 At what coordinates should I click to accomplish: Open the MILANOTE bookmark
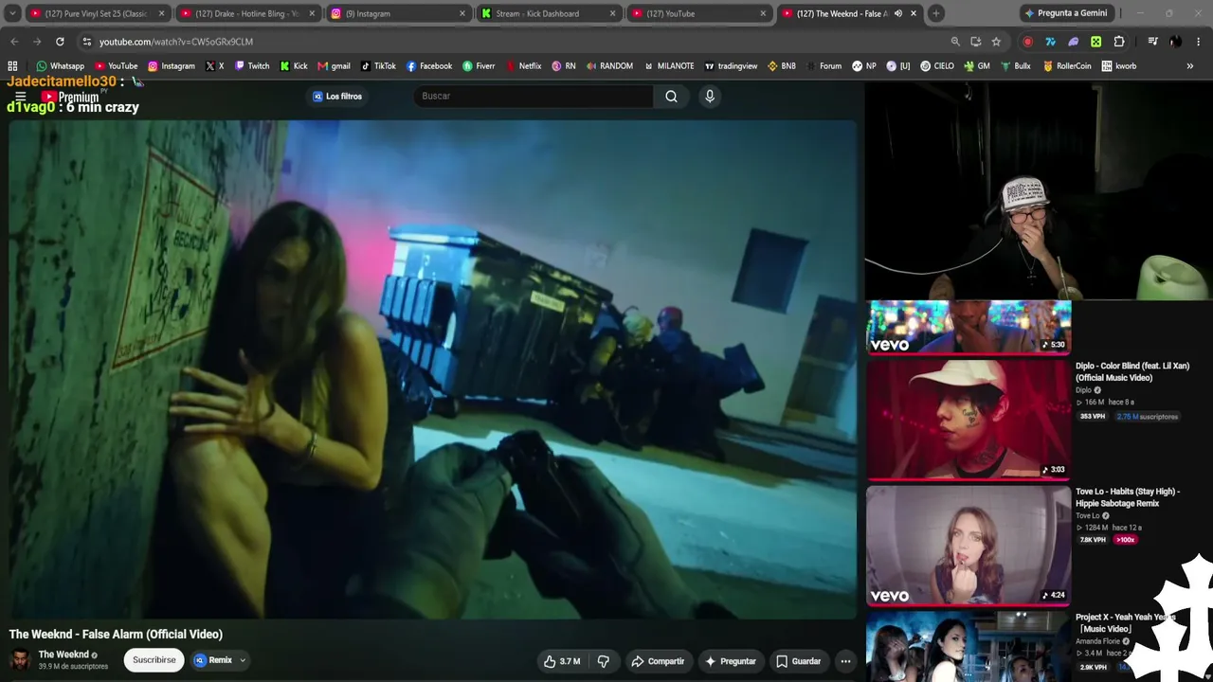point(669,66)
